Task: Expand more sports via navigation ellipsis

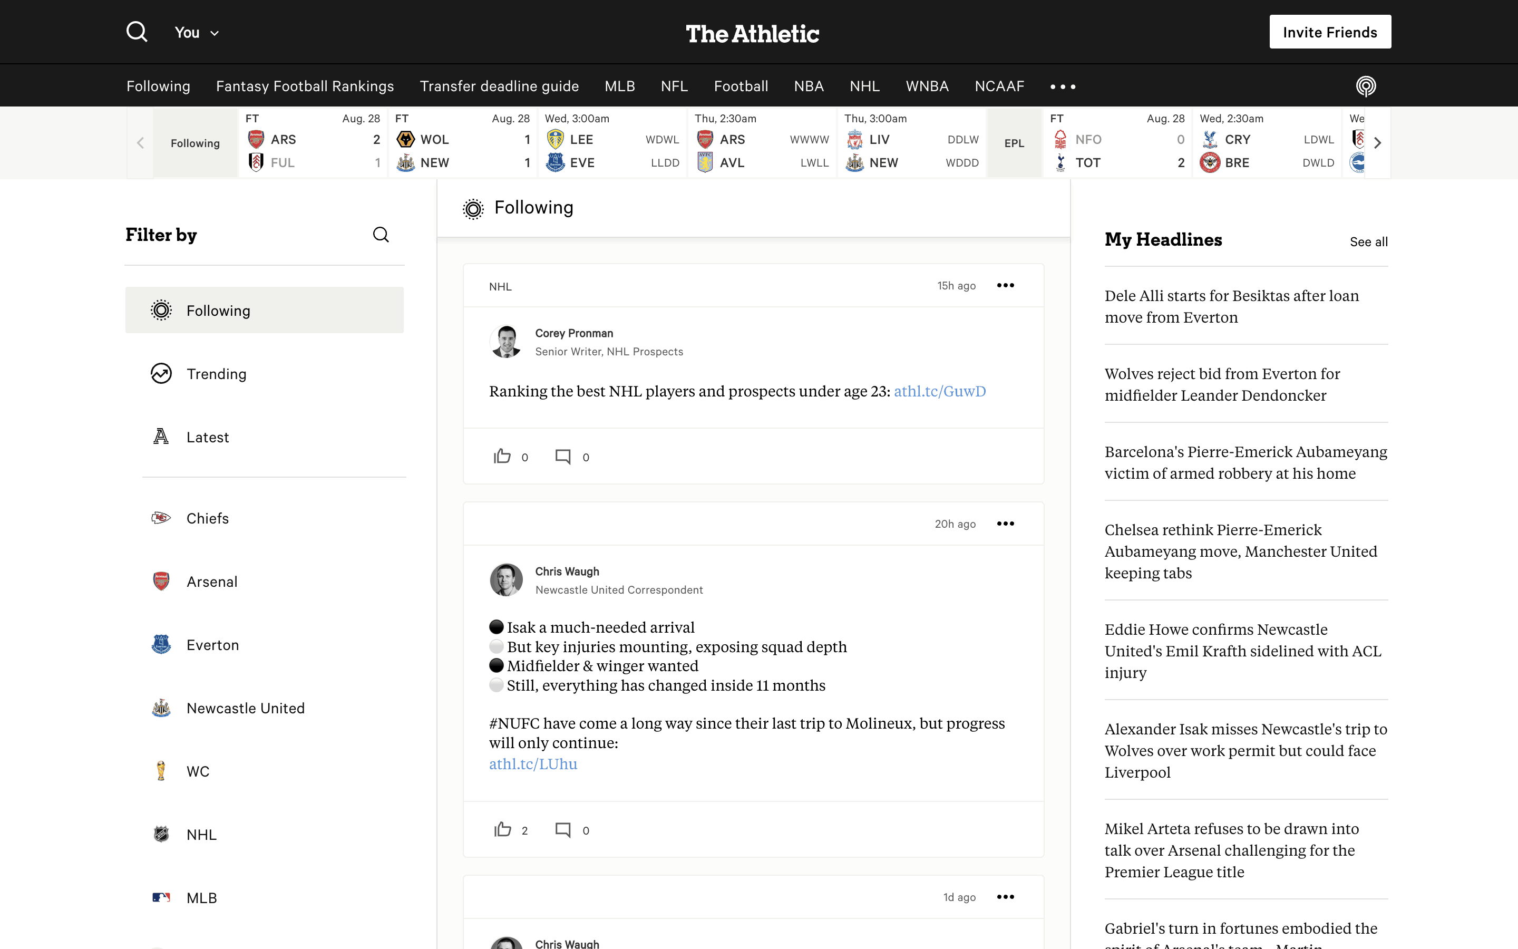Action: (x=1063, y=86)
